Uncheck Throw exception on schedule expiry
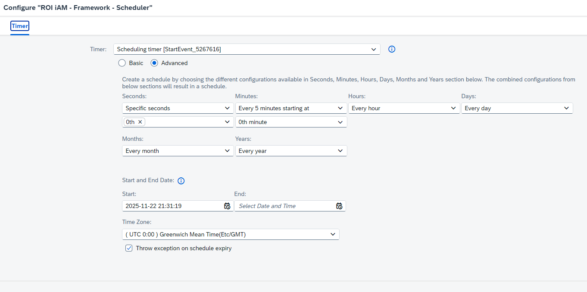The width and height of the screenshot is (587, 292). (129, 248)
